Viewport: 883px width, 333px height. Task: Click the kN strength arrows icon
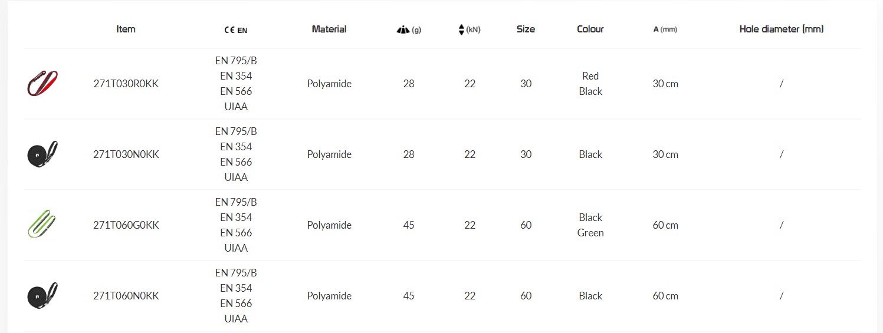point(461,29)
